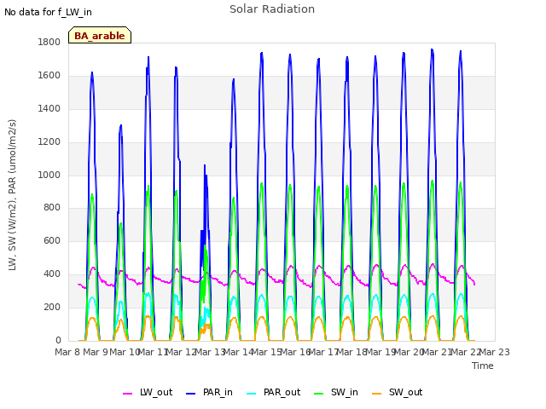This screenshot has height=409, width=546.
Task: Click the Time x-axis label
Action: (x=483, y=366)
